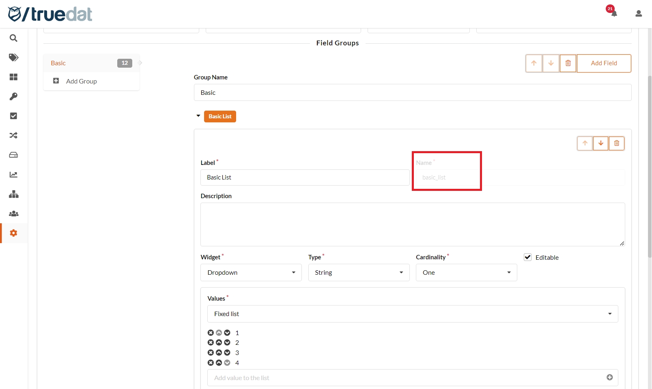Expand the Cardinality dropdown showing One
The height and width of the screenshot is (389, 652).
(x=466, y=273)
